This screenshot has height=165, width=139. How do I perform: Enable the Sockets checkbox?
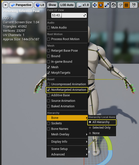click(x=48, y=123)
